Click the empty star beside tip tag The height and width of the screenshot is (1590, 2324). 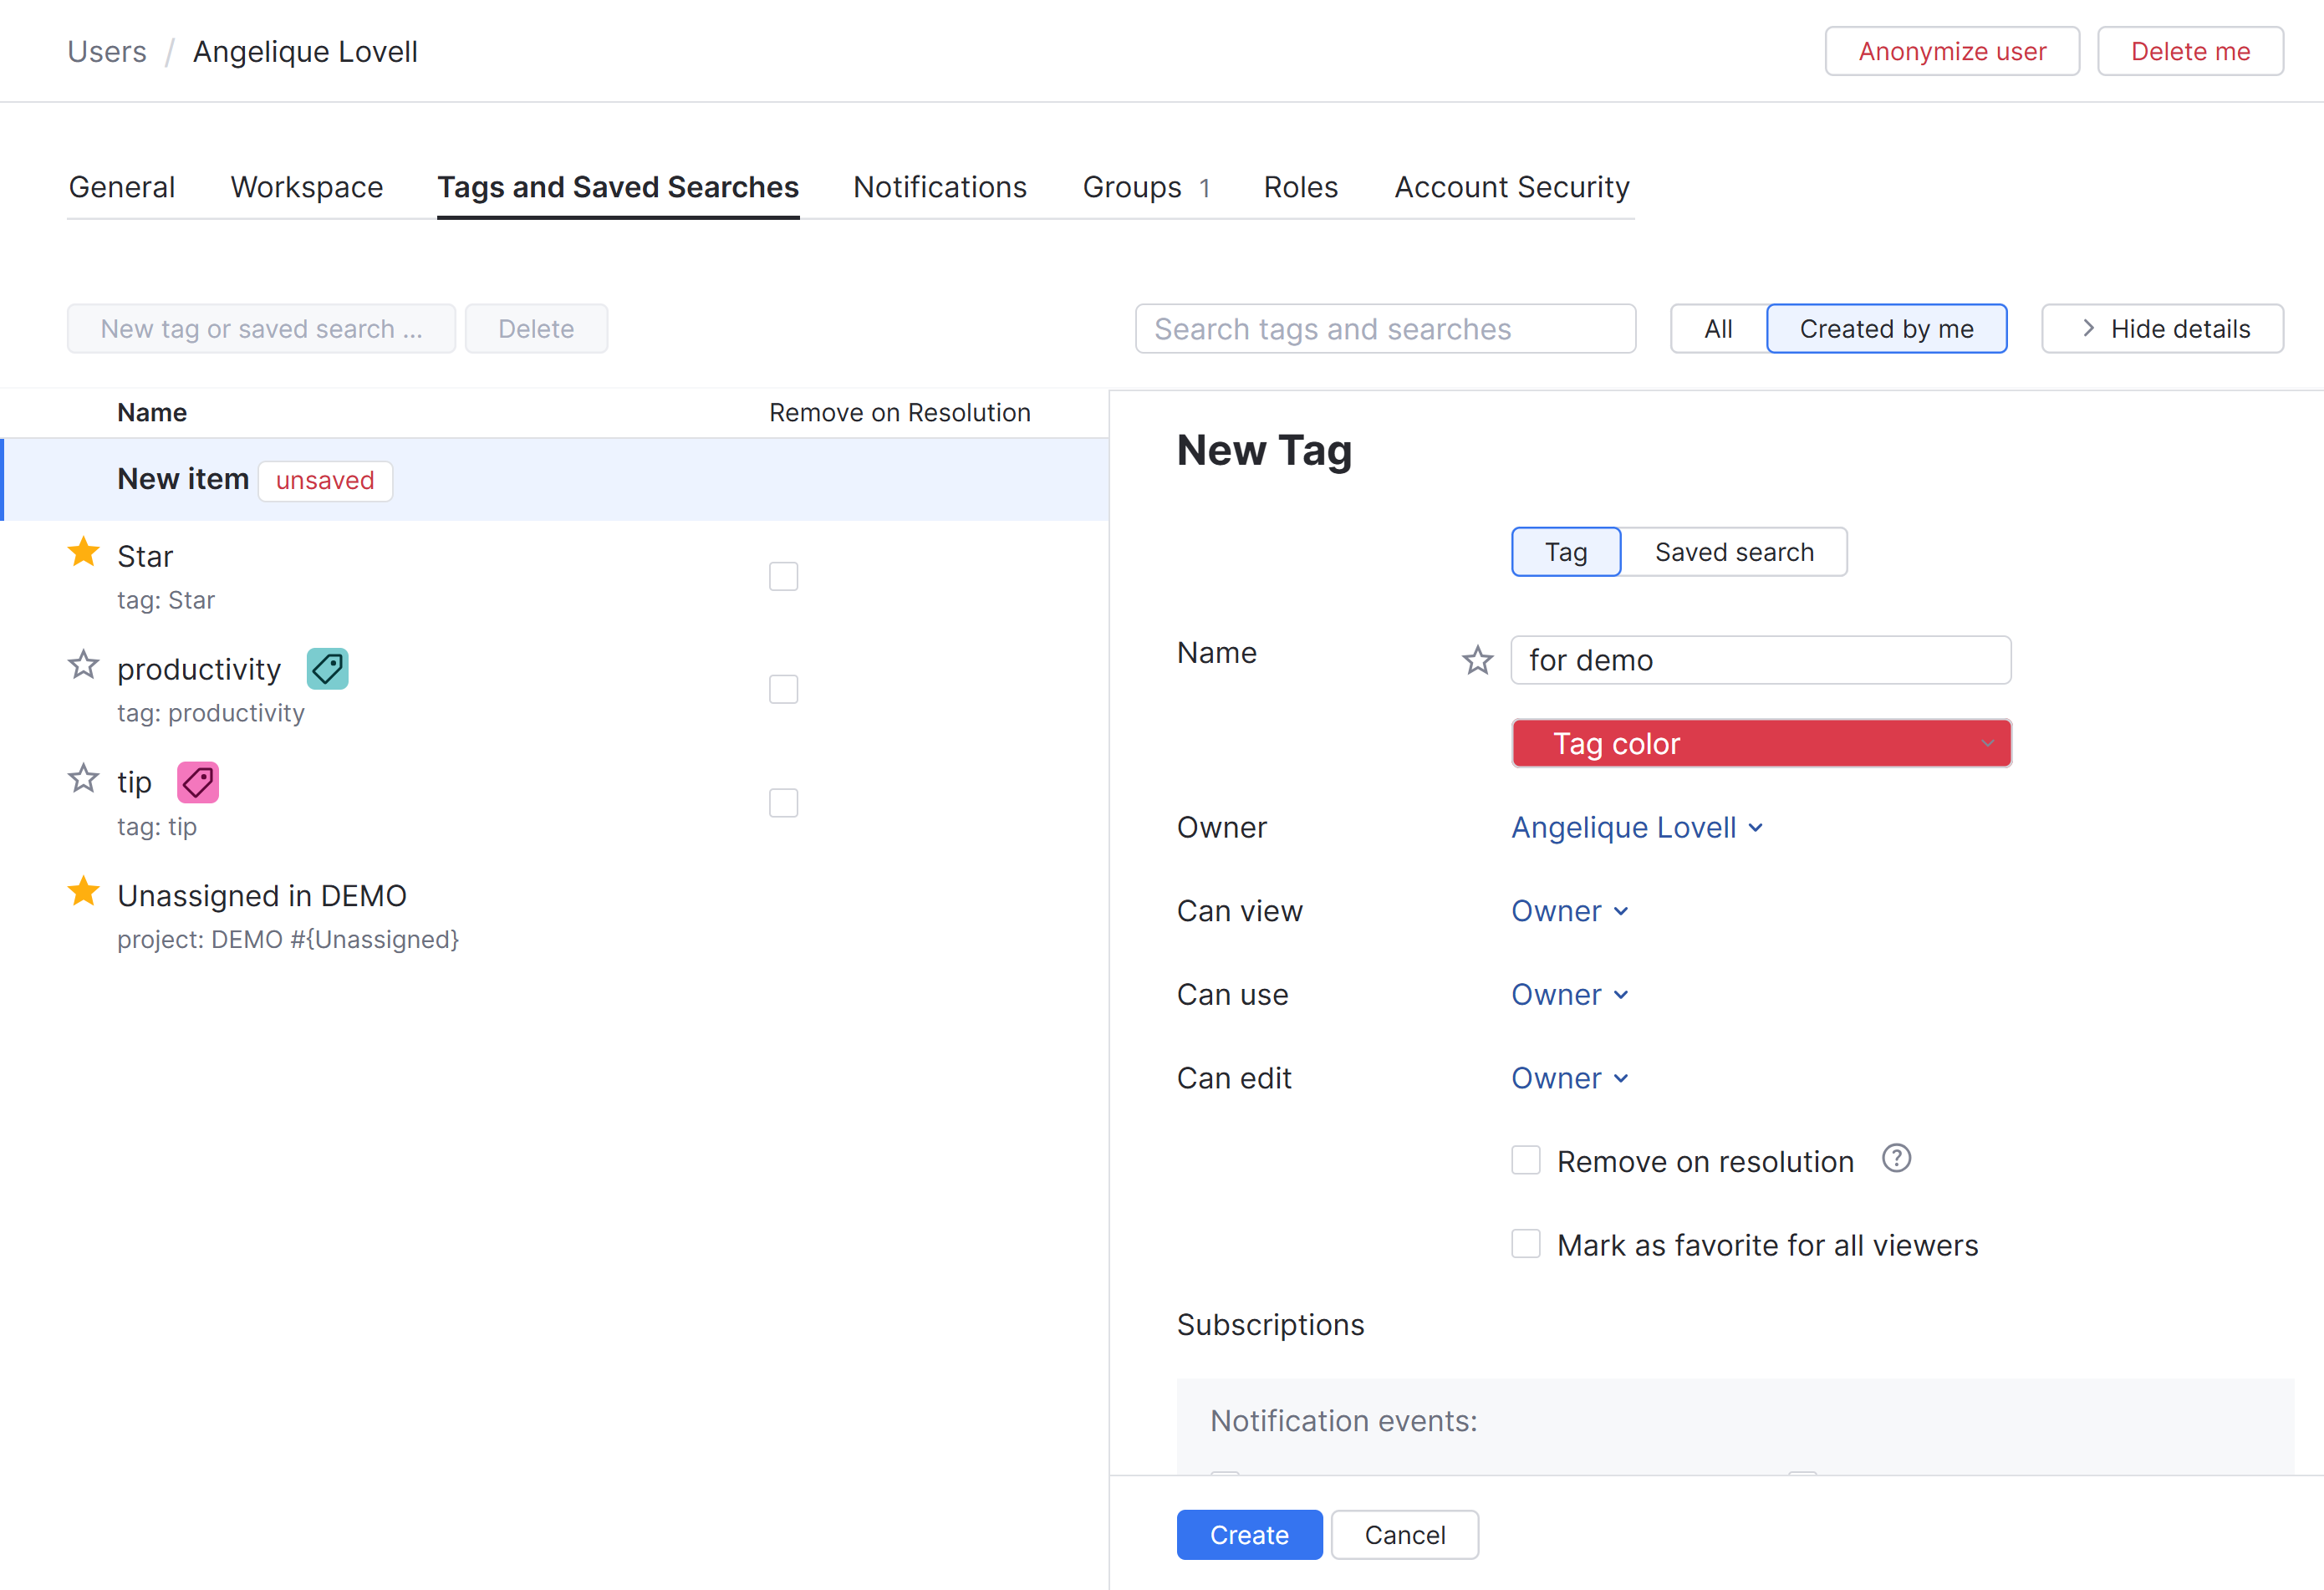pos(84,778)
